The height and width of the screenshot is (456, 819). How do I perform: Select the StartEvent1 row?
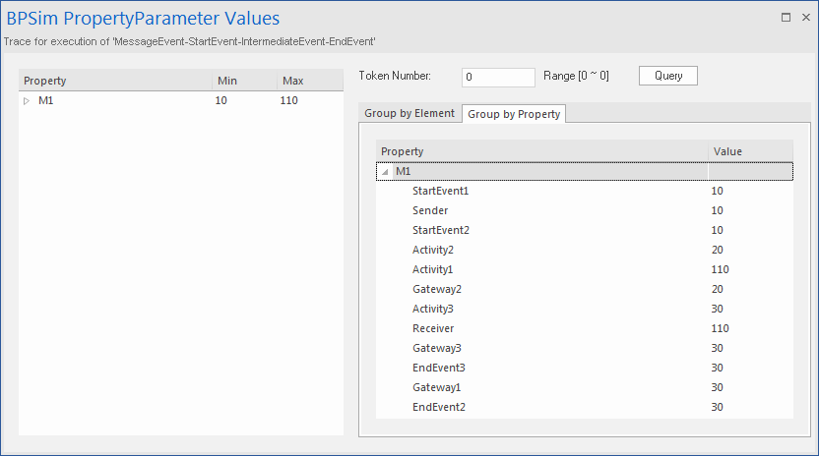[x=440, y=191]
